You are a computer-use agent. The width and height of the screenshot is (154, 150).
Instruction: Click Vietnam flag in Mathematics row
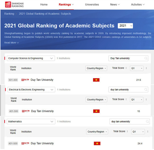coord(97,143)
